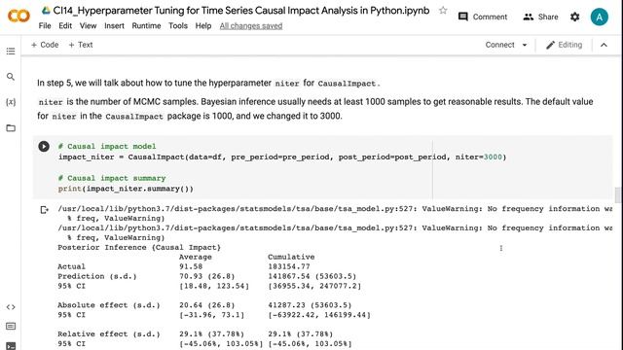Click the Colab logo icon
The width and height of the screenshot is (623, 350).
pos(18,16)
